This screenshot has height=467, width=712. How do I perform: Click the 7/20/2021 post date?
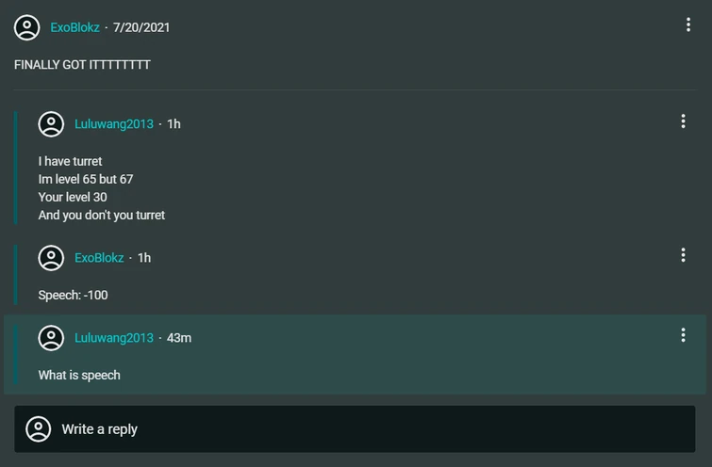click(x=141, y=27)
